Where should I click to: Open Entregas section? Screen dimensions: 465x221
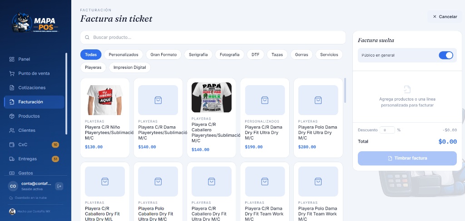pyautogui.click(x=35, y=159)
